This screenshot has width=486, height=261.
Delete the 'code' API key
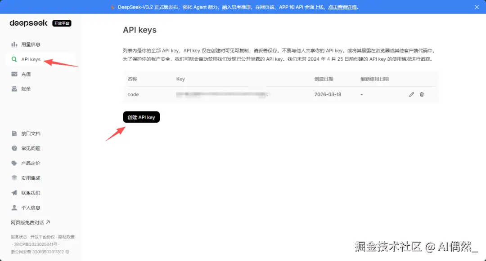(422, 94)
